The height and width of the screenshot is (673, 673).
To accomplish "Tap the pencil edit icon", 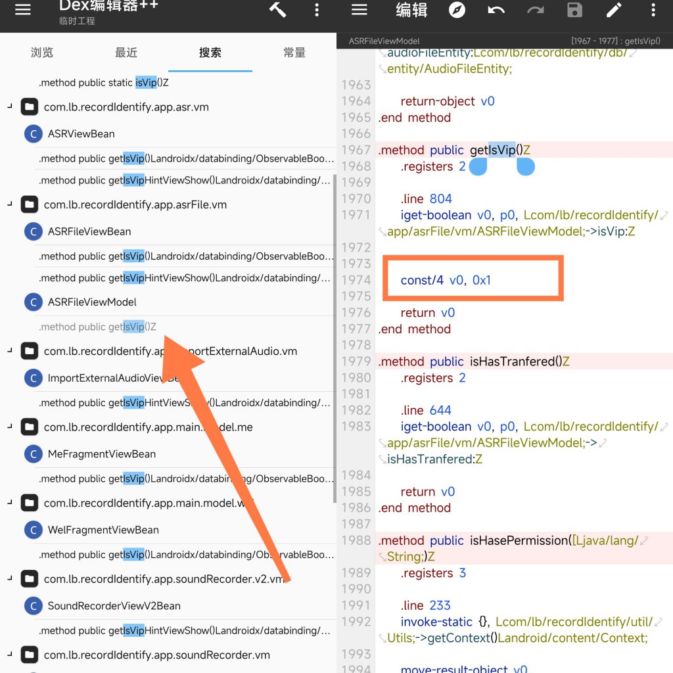I will click(x=614, y=10).
